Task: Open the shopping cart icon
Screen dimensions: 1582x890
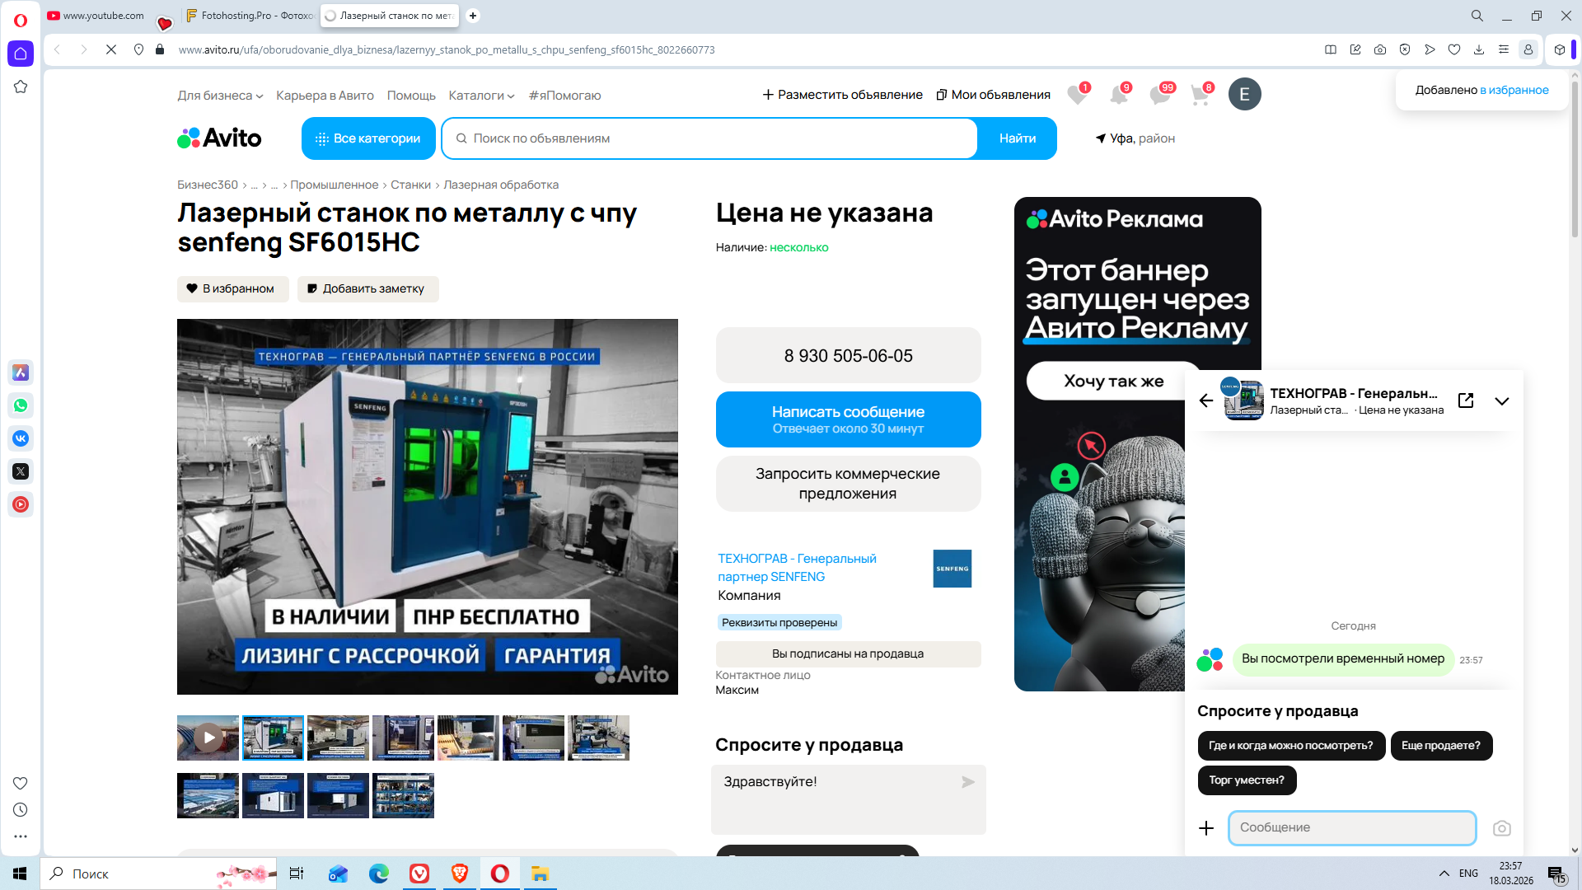Action: tap(1200, 95)
